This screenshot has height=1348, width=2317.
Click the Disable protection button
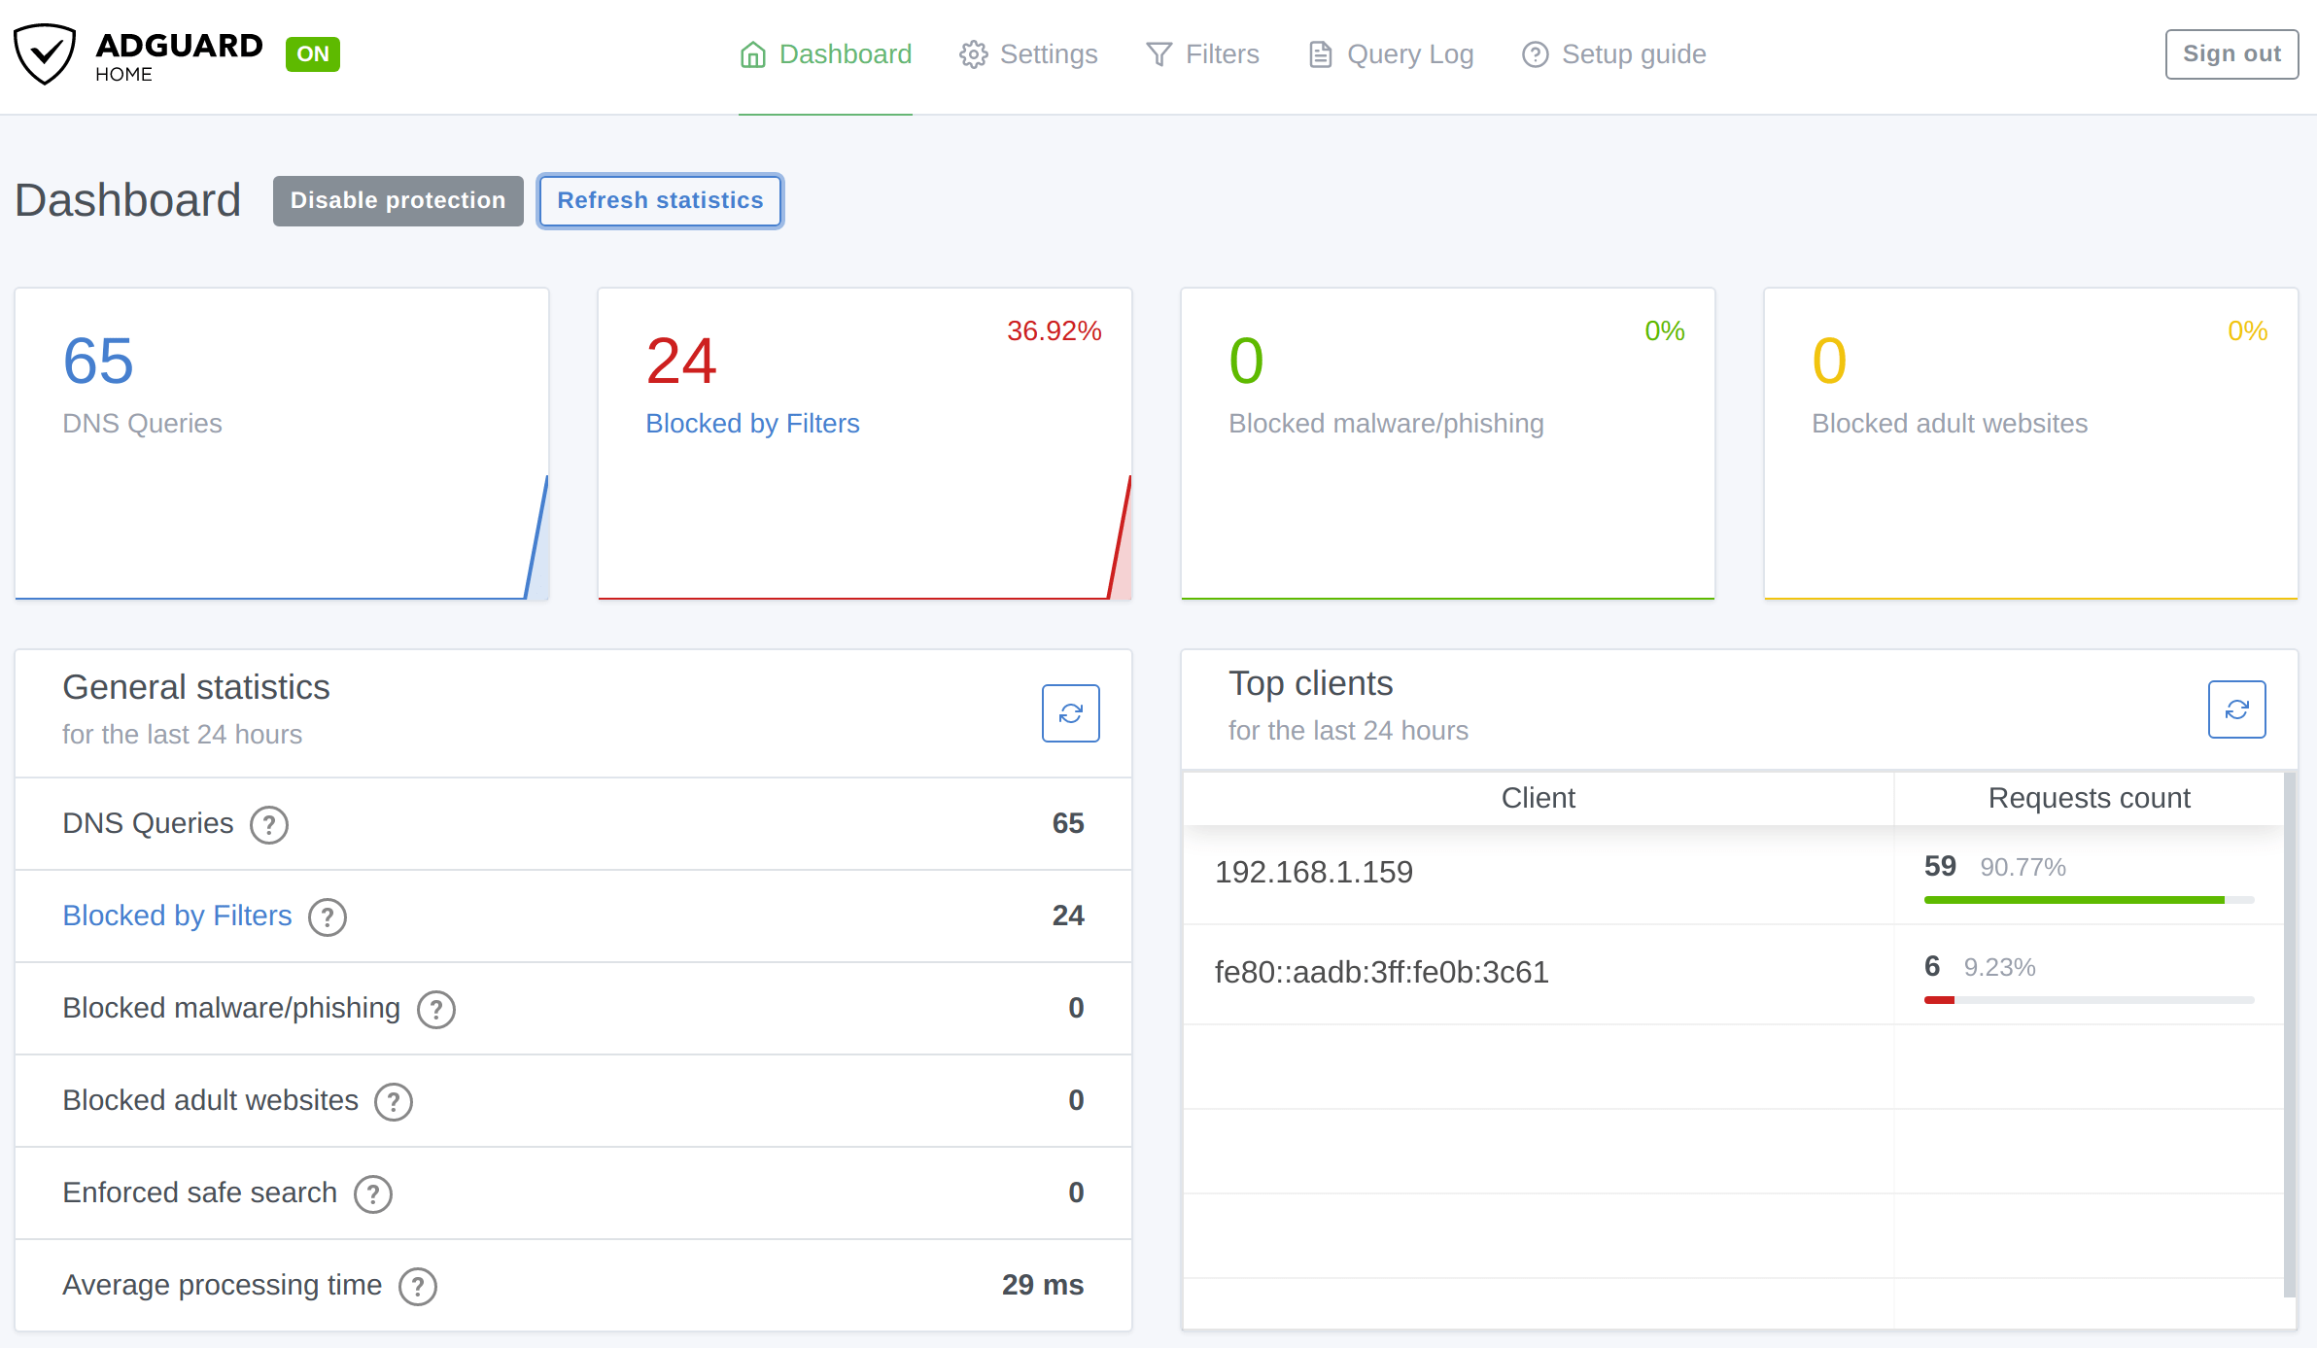click(x=398, y=201)
